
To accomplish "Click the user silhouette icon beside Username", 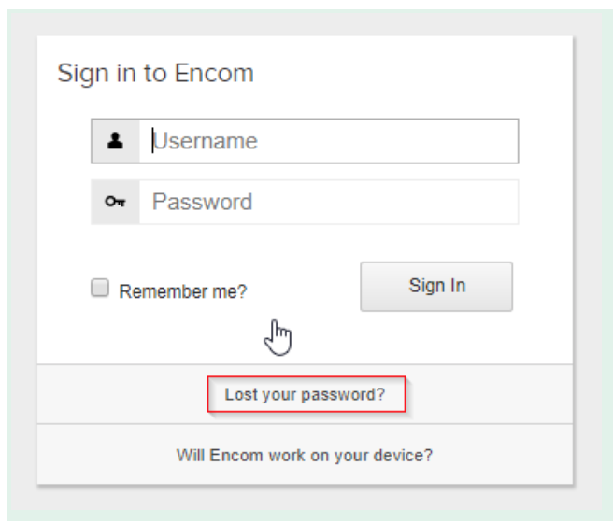I will pyautogui.click(x=115, y=141).
